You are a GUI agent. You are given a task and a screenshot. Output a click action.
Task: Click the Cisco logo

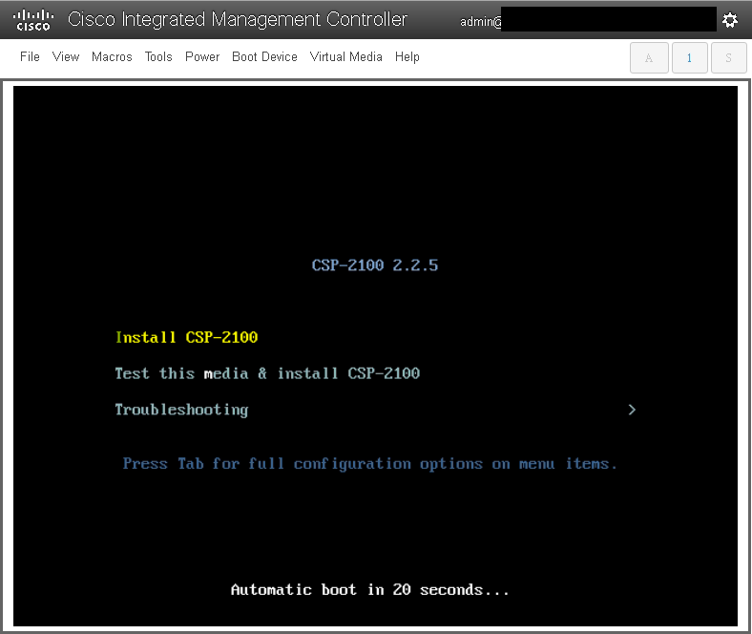(x=33, y=20)
